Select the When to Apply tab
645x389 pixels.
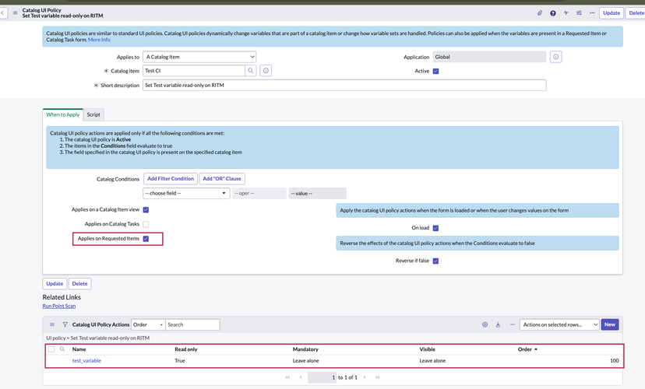62,114
